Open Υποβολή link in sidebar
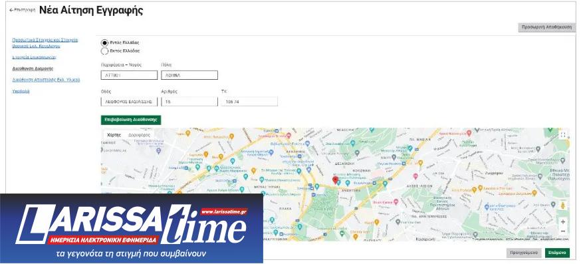This screenshot has height=264, width=585. [21, 91]
